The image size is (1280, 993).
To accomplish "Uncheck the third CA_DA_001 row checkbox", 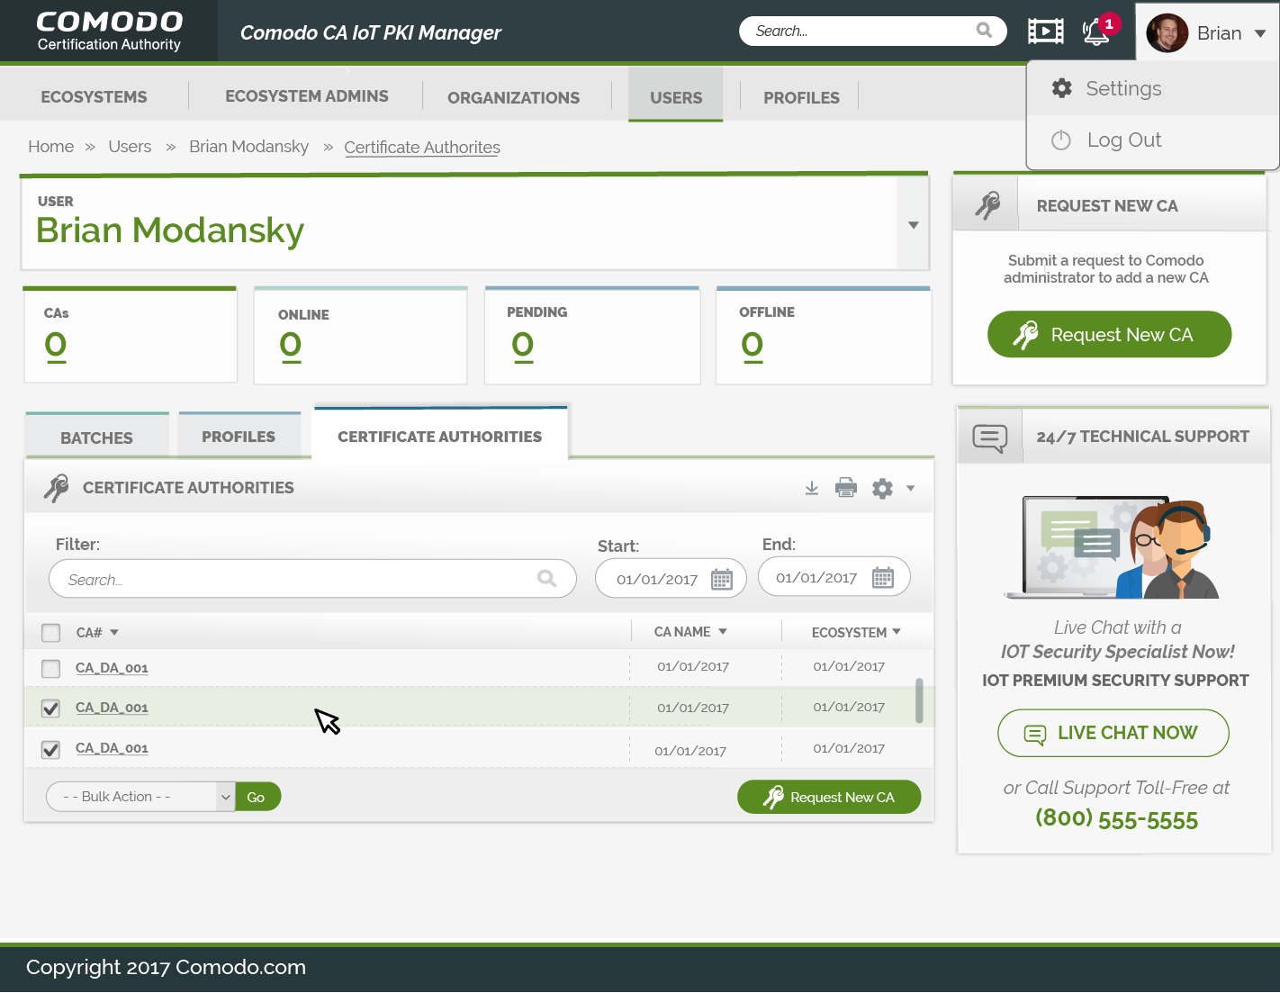I will tap(51, 749).
